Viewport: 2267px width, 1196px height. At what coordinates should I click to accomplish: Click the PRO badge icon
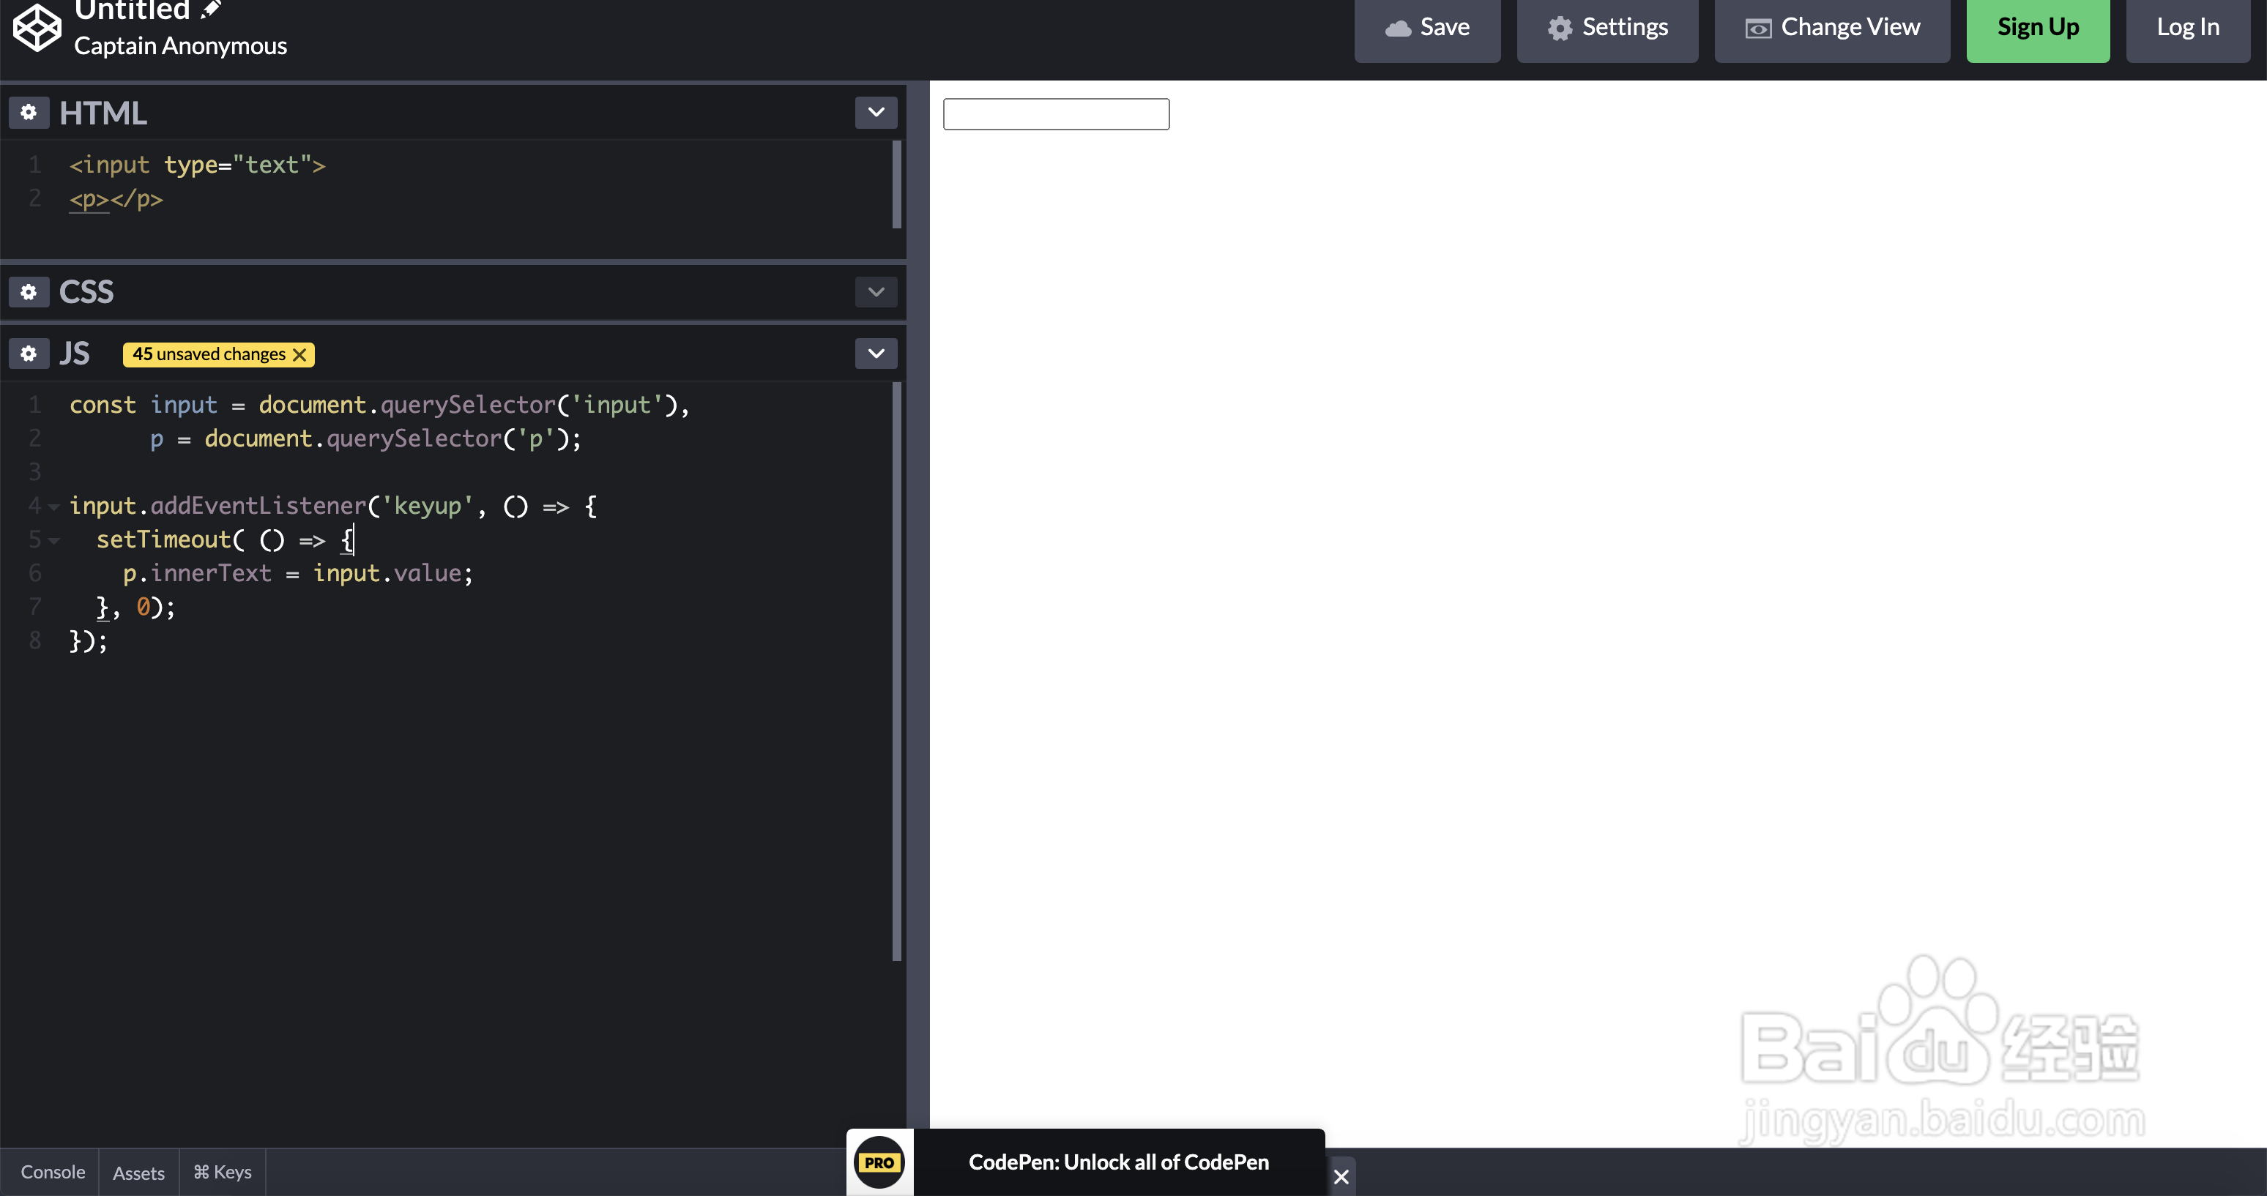point(879,1162)
